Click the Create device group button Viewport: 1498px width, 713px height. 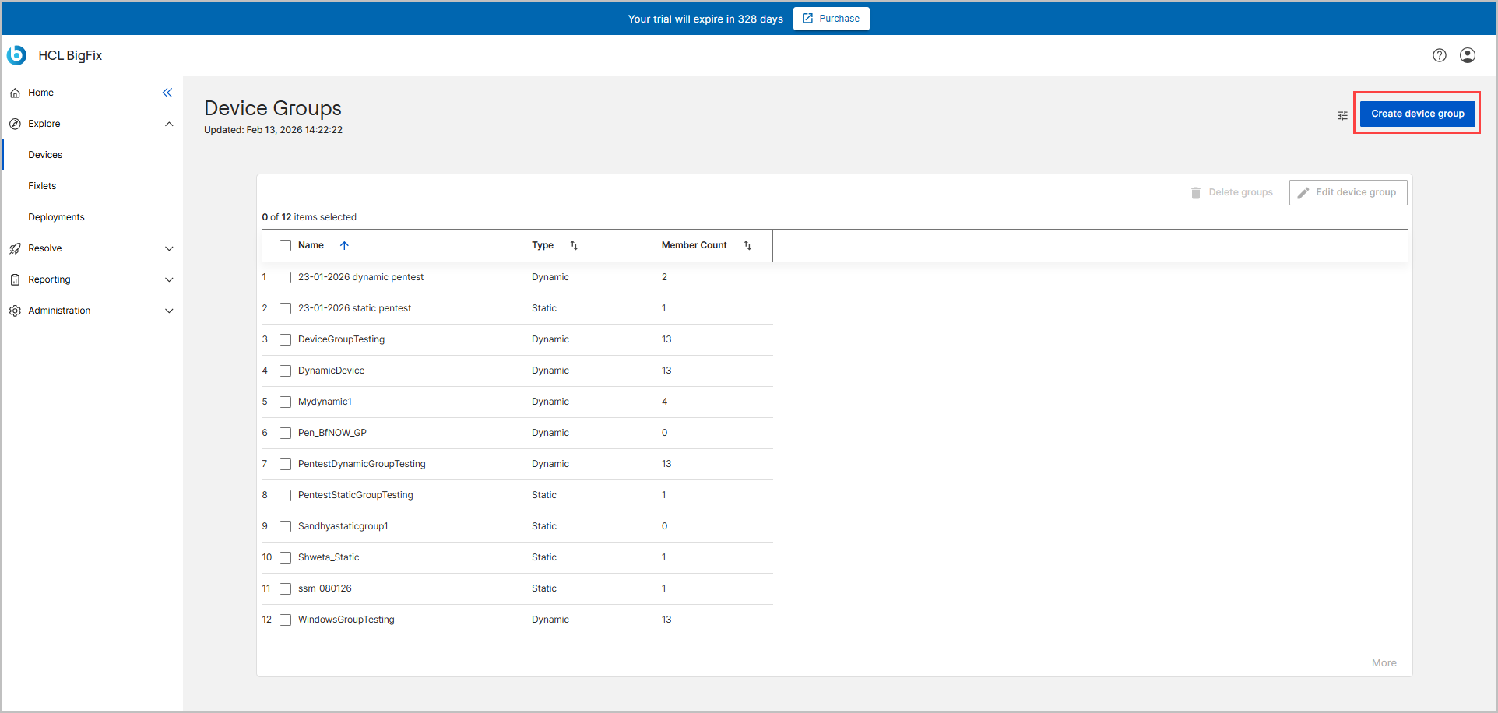pos(1417,114)
